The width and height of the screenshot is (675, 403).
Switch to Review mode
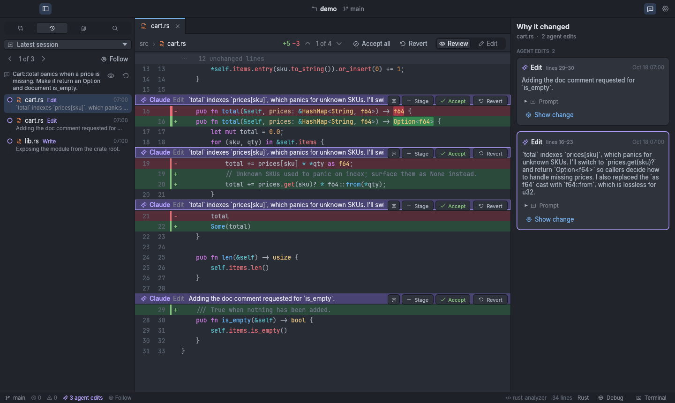(x=453, y=43)
